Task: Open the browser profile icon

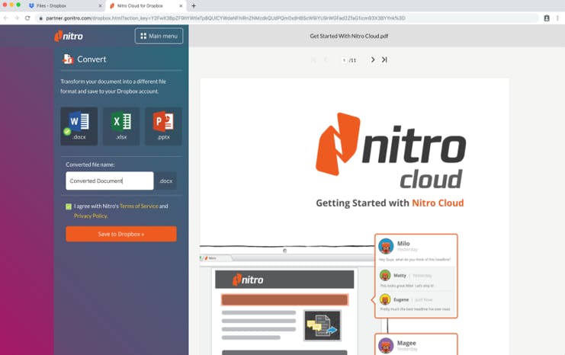Action: tap(547, 18)
